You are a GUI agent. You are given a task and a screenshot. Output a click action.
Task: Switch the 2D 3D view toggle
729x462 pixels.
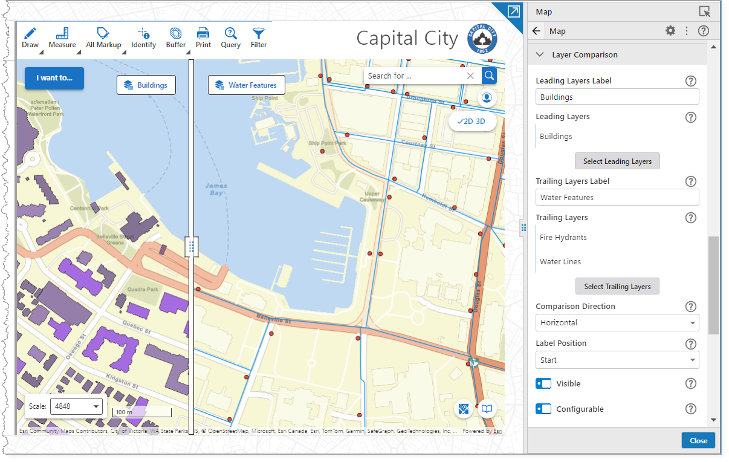pyautogui.click(x=471, y=122)
